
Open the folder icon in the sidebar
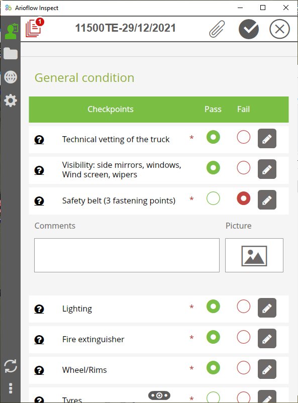10,53
